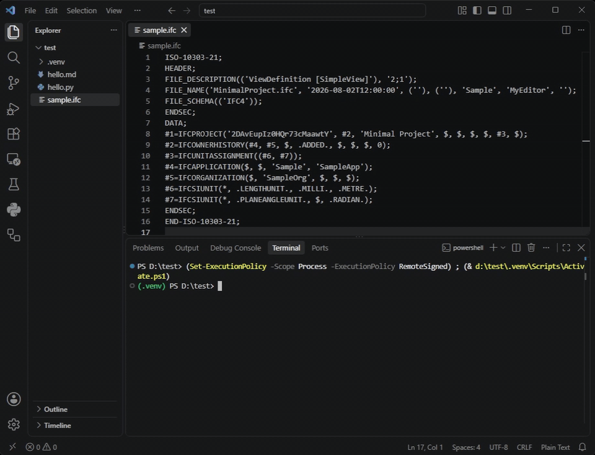Open the Explorer view in activity bar
Screen dimensions: 595x455
click(14, 32)
